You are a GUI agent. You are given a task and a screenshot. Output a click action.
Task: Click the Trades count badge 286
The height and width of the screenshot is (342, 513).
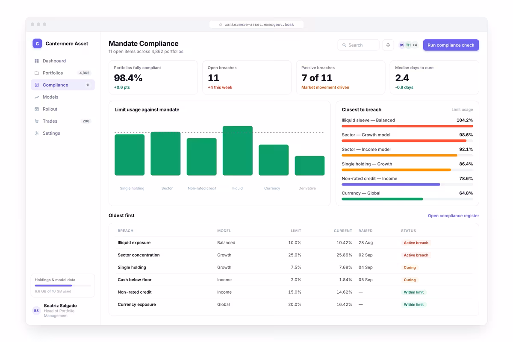click(x=86, y=121)
